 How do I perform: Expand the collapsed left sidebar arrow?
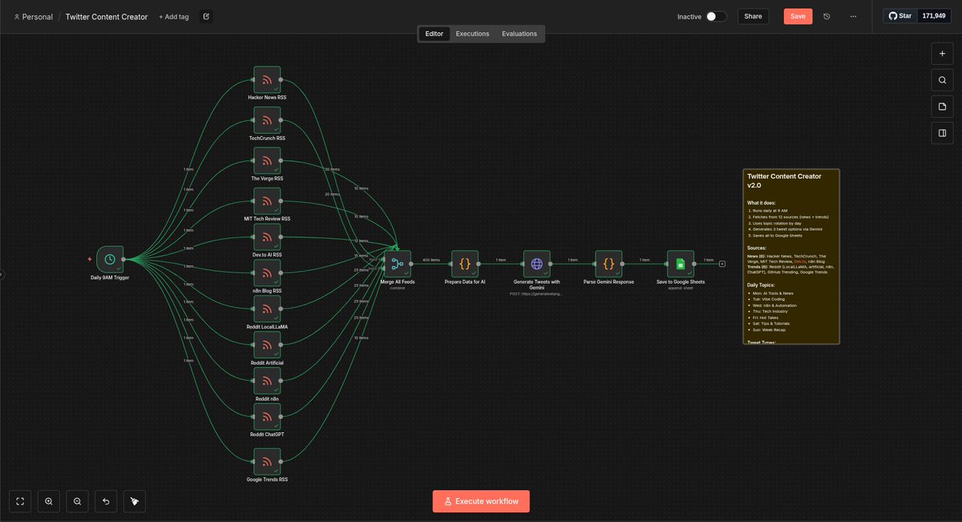tap(2, 274)
